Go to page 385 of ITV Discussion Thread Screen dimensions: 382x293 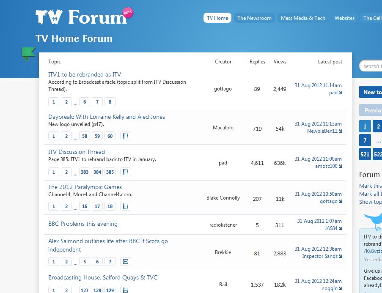pos(110,172)
